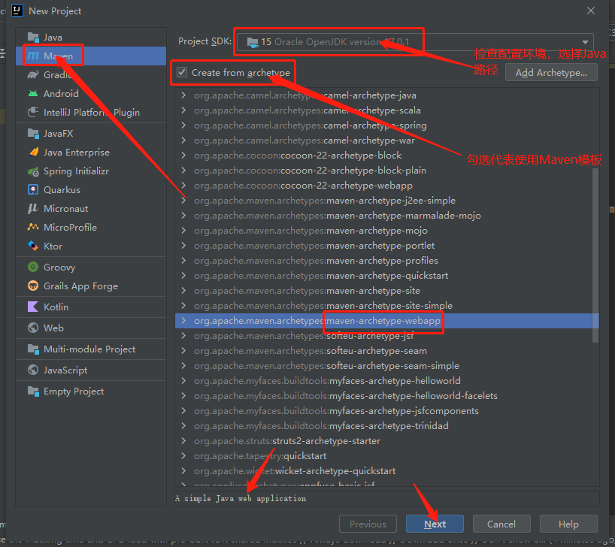Select softeu-archetype-seam-simple row

tap(386, 365)
